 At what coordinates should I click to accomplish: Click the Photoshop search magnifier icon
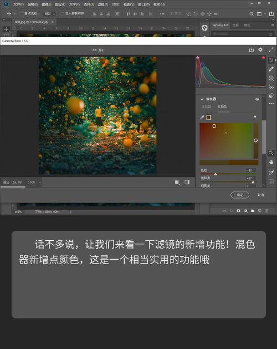pos(252,14)
